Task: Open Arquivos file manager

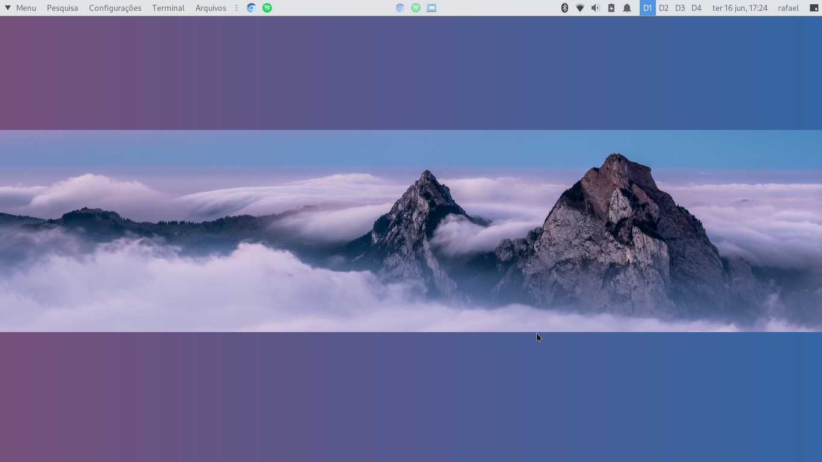Action: [211, 8]
